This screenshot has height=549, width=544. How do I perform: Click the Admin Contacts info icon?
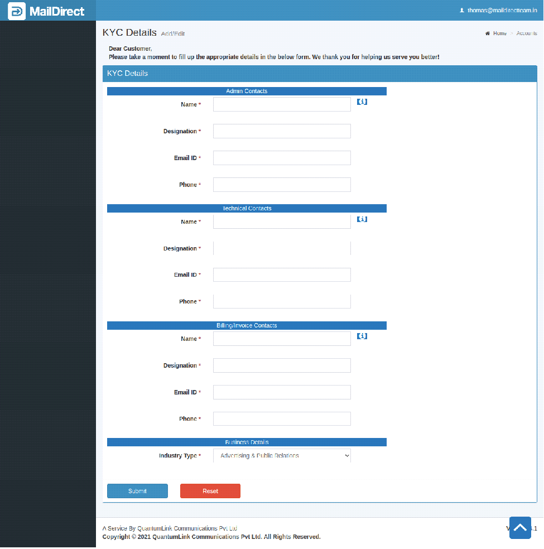coord(362,102)
